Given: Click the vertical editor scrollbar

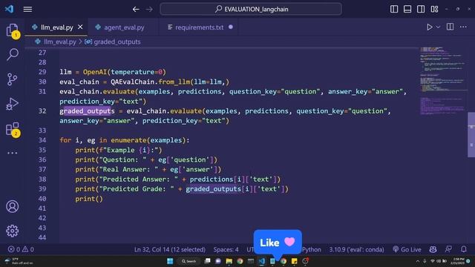Looking at the screenshot, I should coord(471,135).
